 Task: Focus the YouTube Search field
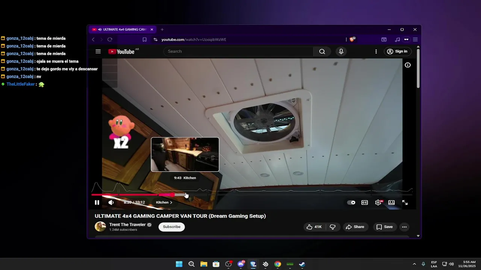[238, 51]
